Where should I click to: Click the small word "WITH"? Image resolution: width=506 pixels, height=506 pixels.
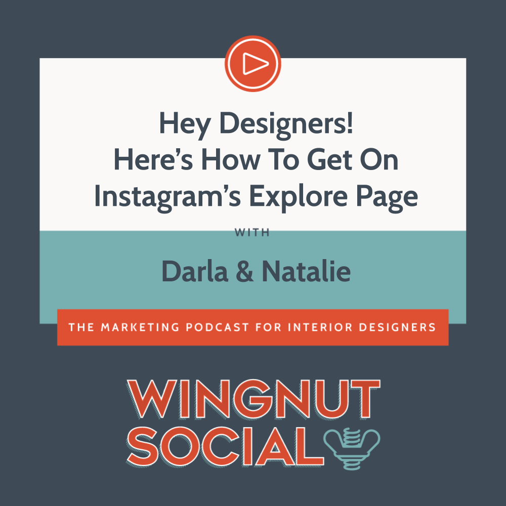click(x=252, y=232)
